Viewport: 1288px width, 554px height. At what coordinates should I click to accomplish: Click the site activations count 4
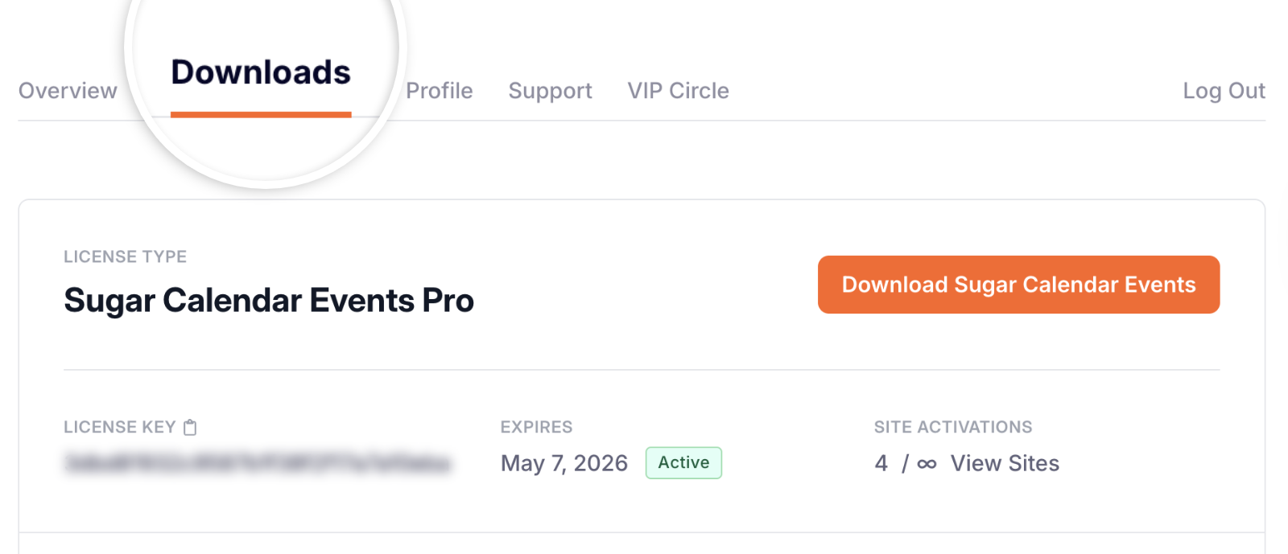pos(881,463)
